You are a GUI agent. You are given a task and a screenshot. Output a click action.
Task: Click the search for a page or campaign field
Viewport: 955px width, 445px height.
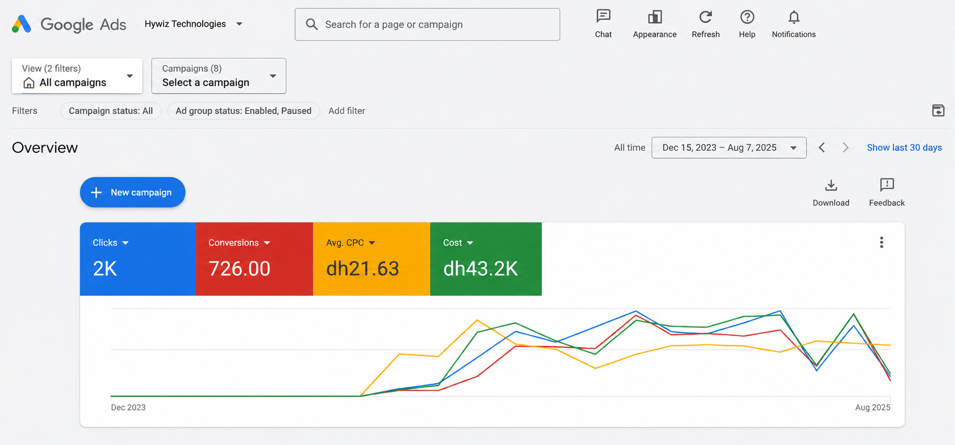coord(427,24)
